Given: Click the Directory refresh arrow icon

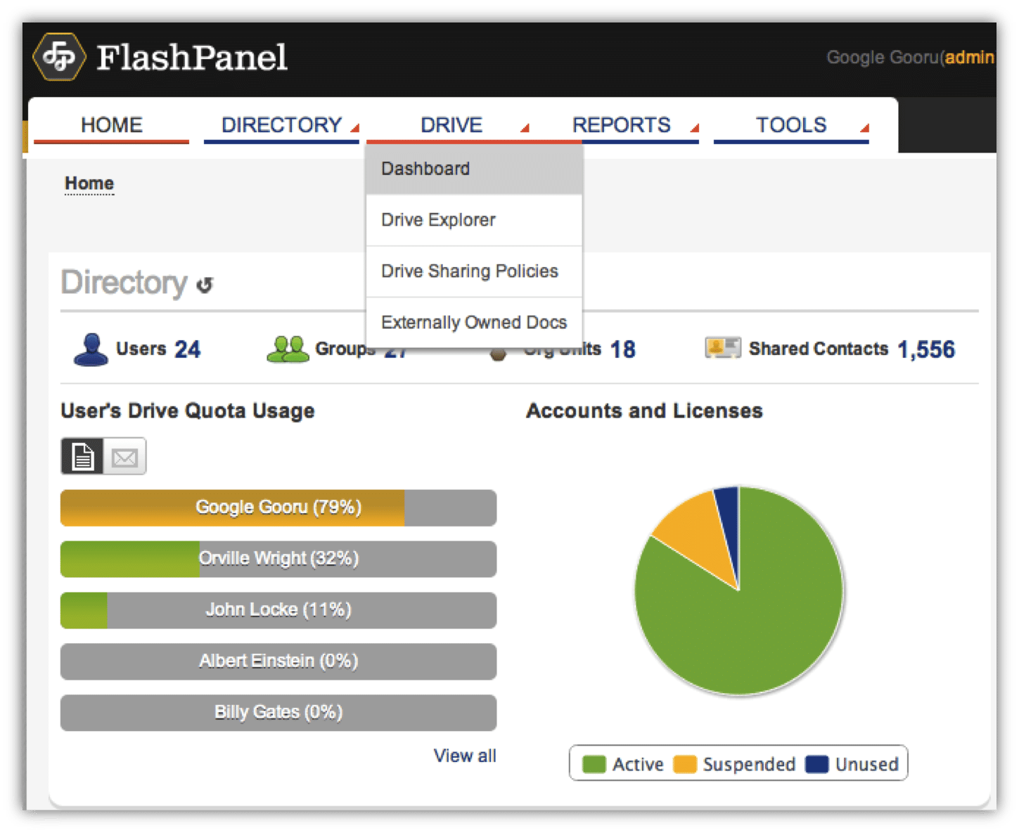Looking at the screenshot, I should [205, 285].
